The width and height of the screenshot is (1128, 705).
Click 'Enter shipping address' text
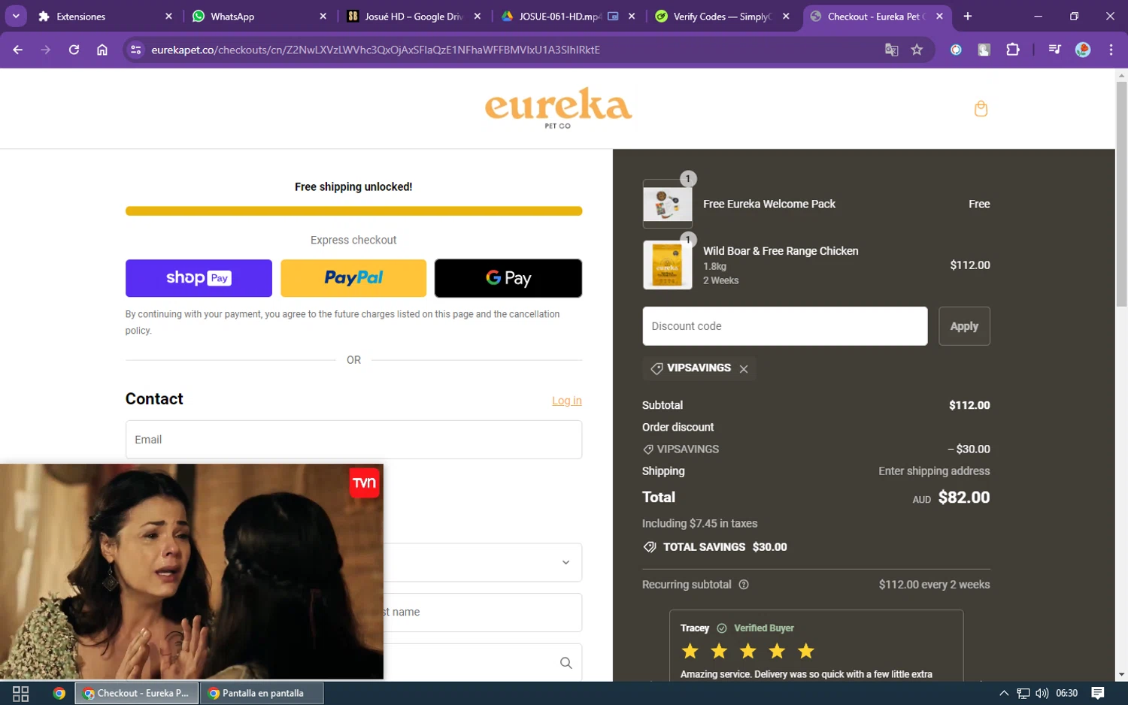point(934,471)
